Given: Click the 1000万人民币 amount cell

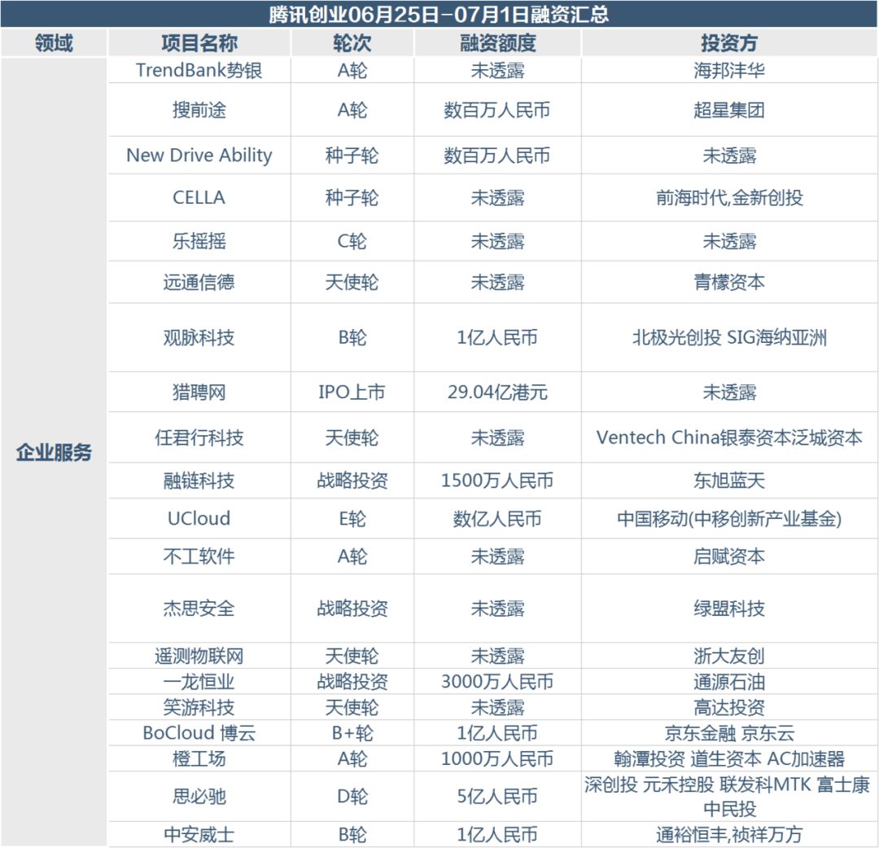Looking at the screenshot, I should [x=497, y=758].
